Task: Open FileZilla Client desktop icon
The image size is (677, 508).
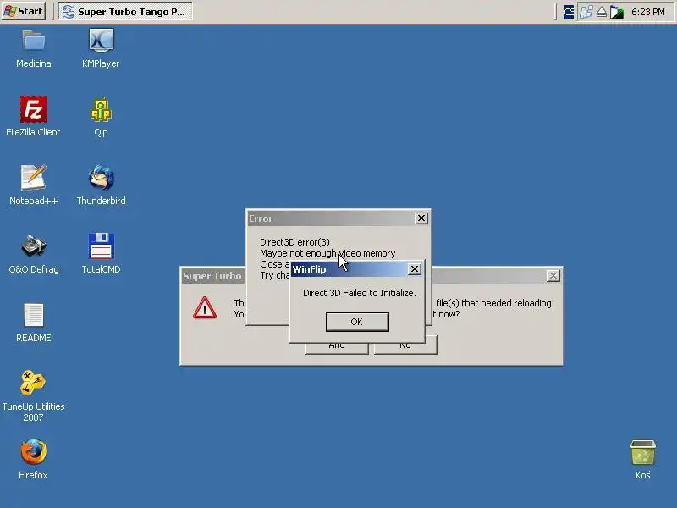Action: click(34, 109)
